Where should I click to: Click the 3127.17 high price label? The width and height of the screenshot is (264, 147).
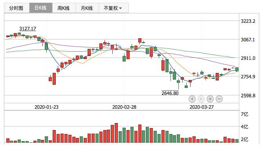click(27, 28)
